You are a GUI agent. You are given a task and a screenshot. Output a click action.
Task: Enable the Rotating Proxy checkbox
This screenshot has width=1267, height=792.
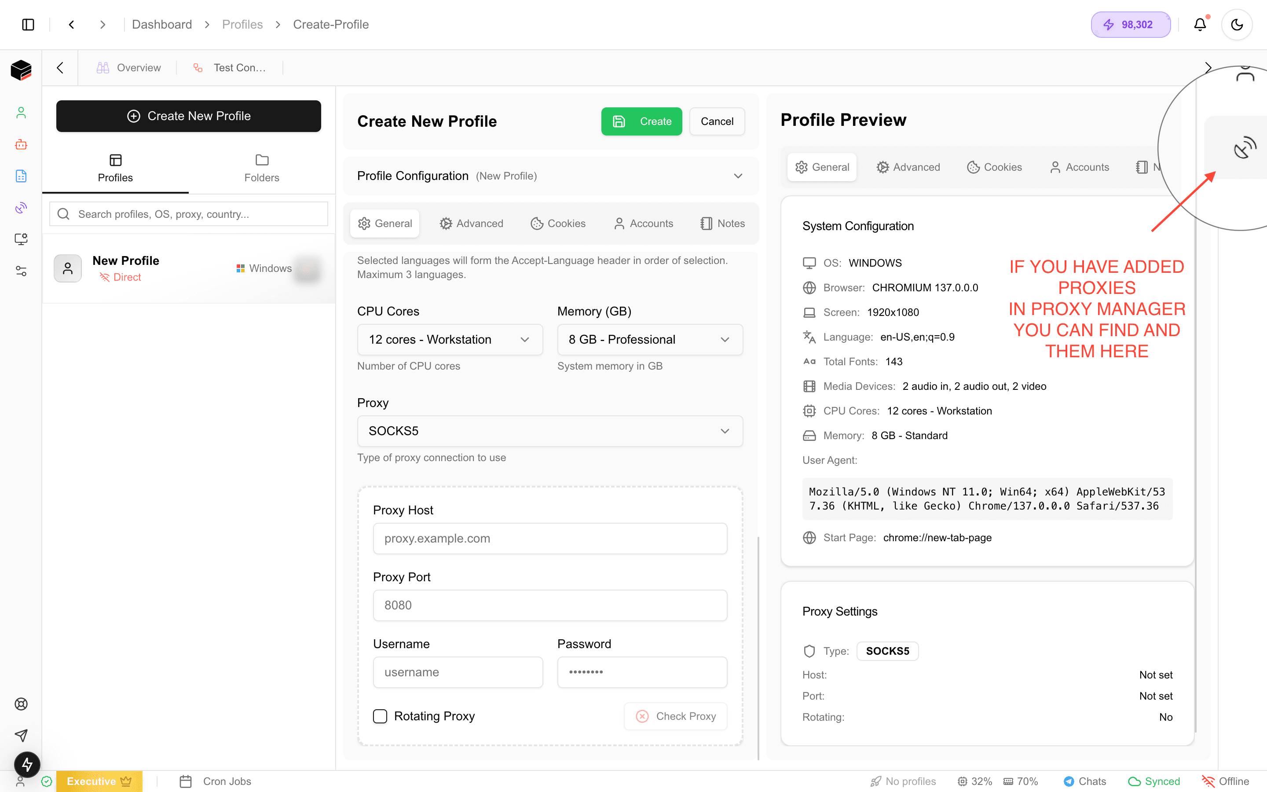(x=380, y=716)
